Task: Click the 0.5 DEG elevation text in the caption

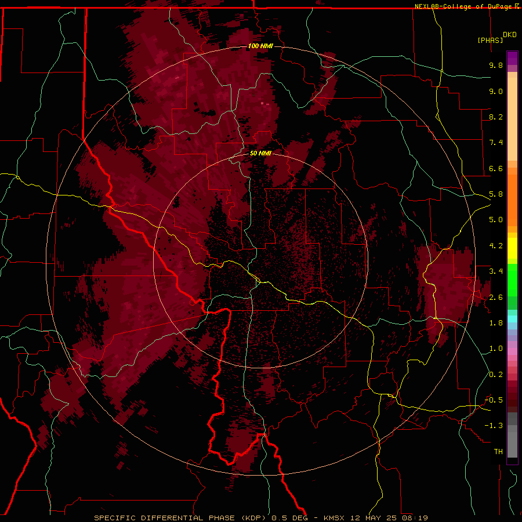Action: coord(291,518)
